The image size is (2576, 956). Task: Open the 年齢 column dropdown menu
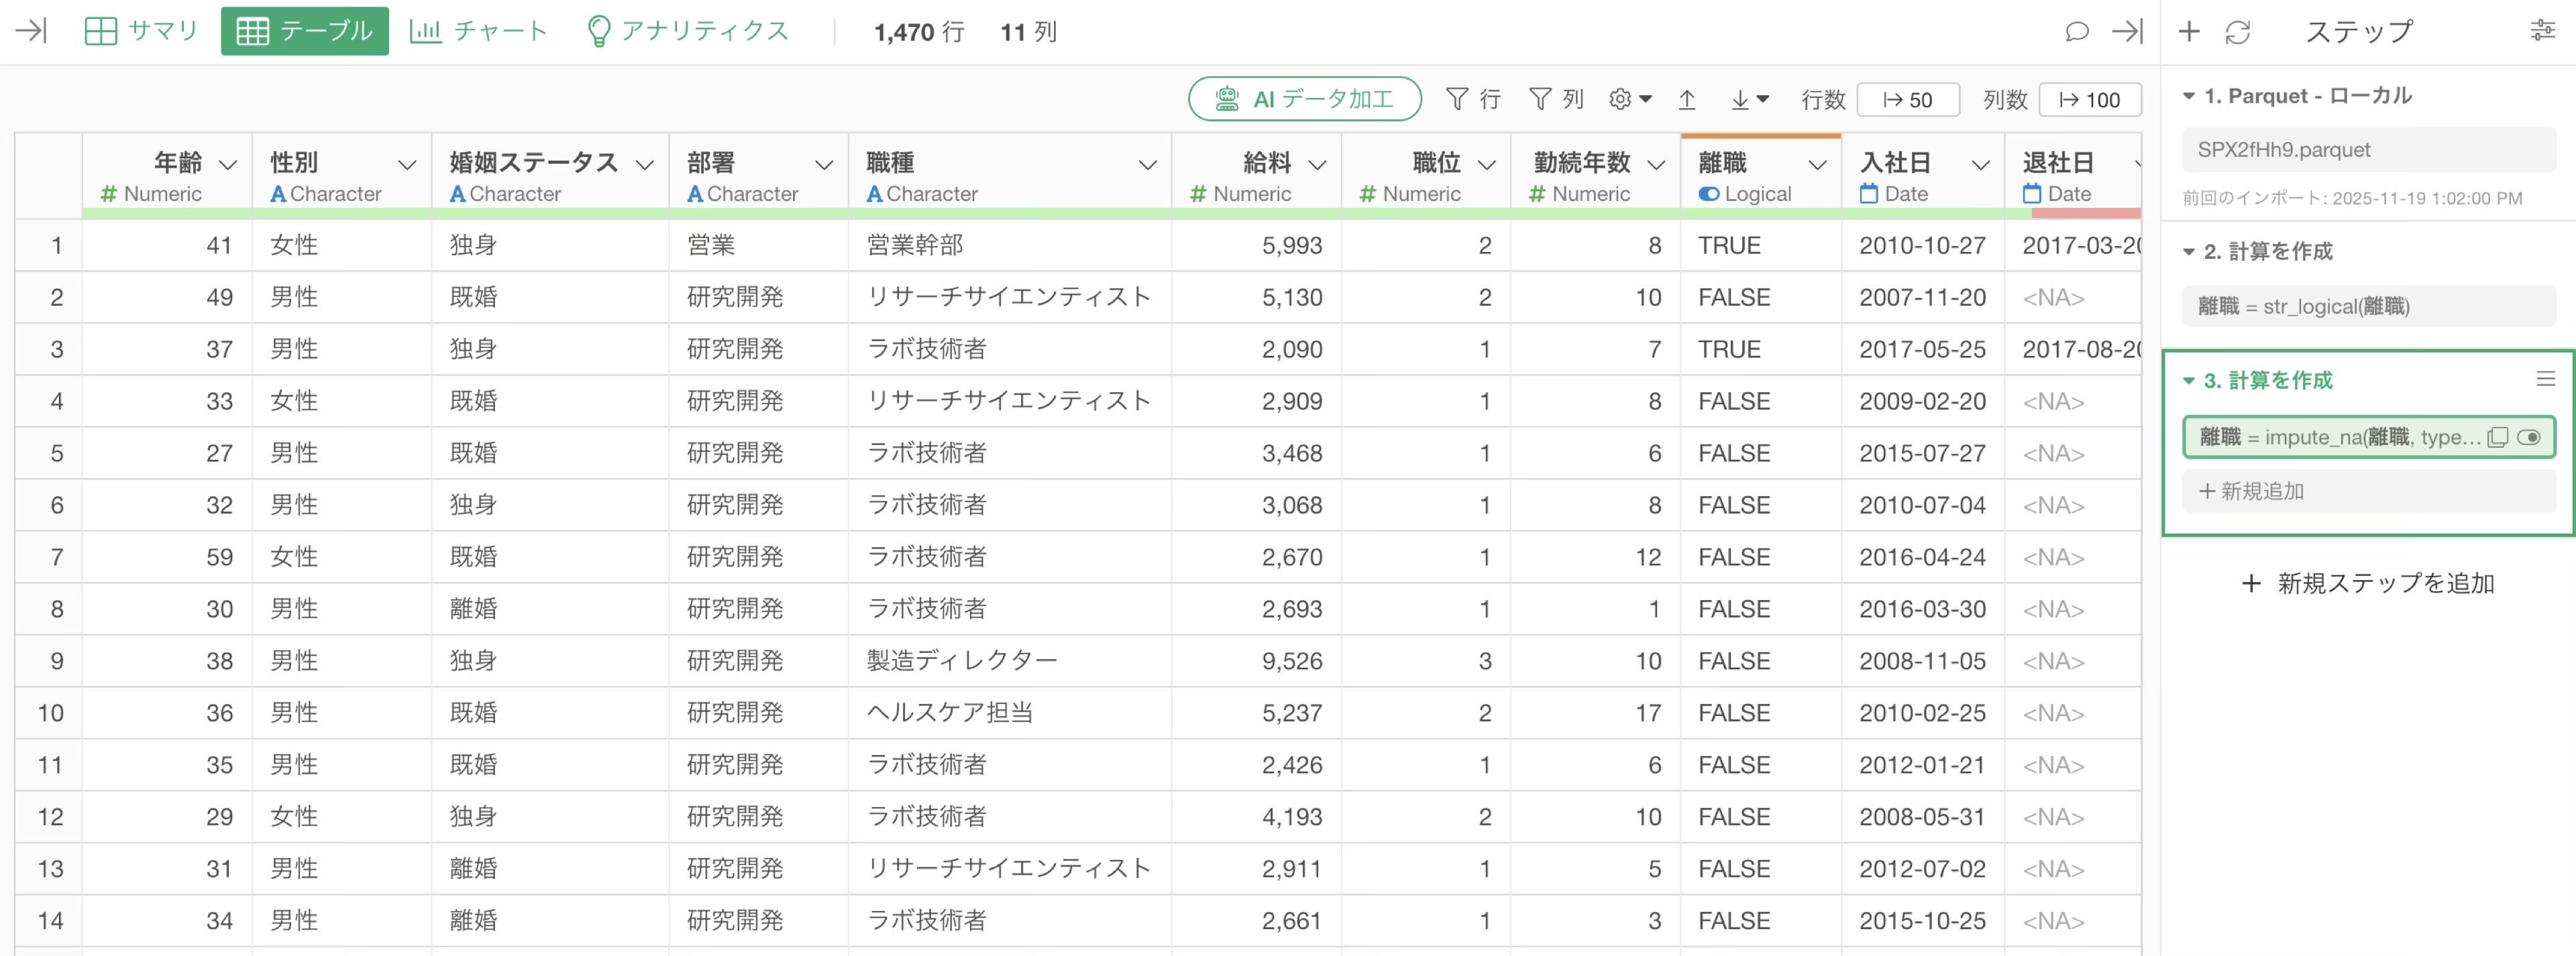[x=228, y=164]
